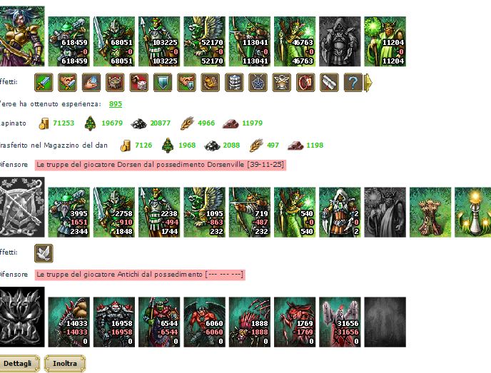Open hero experience link 895
Screen dimensions: 491x373
click(116, 104)
